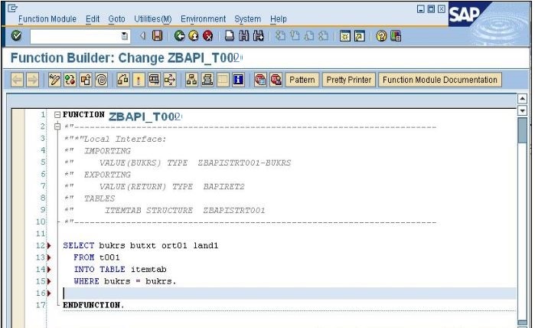
Task: Click the navigate-back yellow left arrow
Action: coord(17,80)
